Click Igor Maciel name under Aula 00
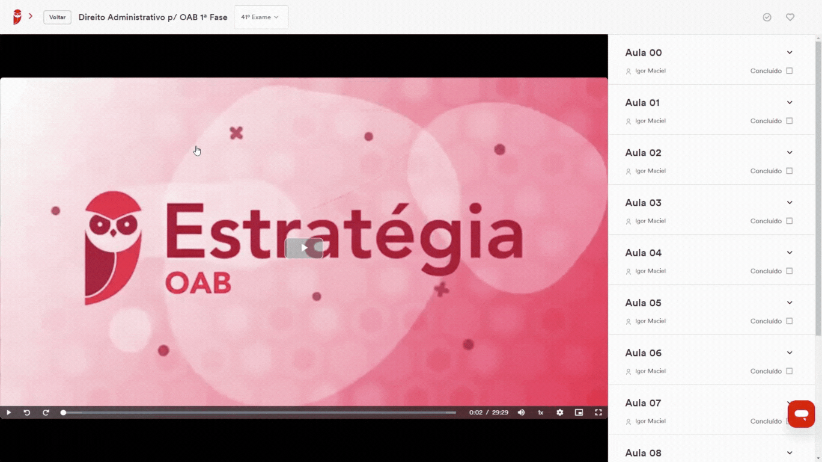The width and height of the screenshot is (822, 462). [x=650, y=71]
